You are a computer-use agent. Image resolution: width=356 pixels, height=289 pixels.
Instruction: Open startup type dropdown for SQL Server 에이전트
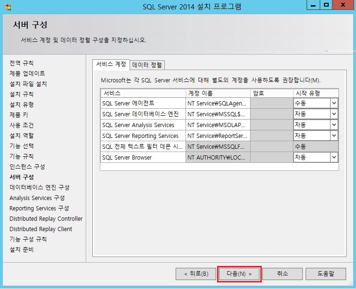pyautogui.click(x=334, y=103)
